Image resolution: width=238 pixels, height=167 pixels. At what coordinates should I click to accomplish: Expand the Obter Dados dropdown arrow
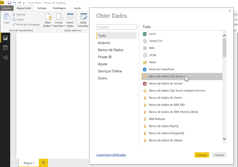[51, 26]
